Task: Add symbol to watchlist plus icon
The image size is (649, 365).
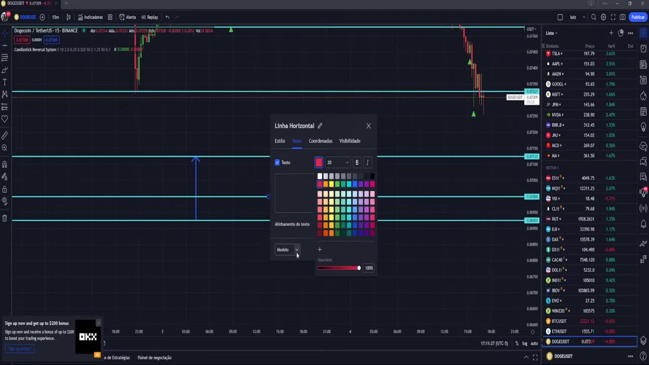Action: tap(611, 33)
